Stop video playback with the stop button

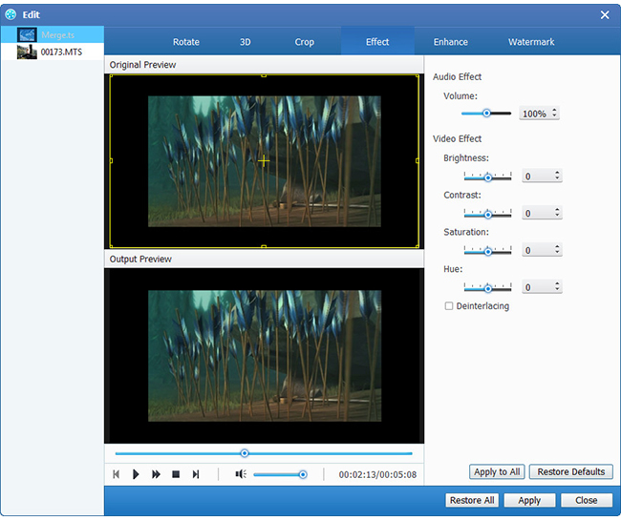[176, 474]
